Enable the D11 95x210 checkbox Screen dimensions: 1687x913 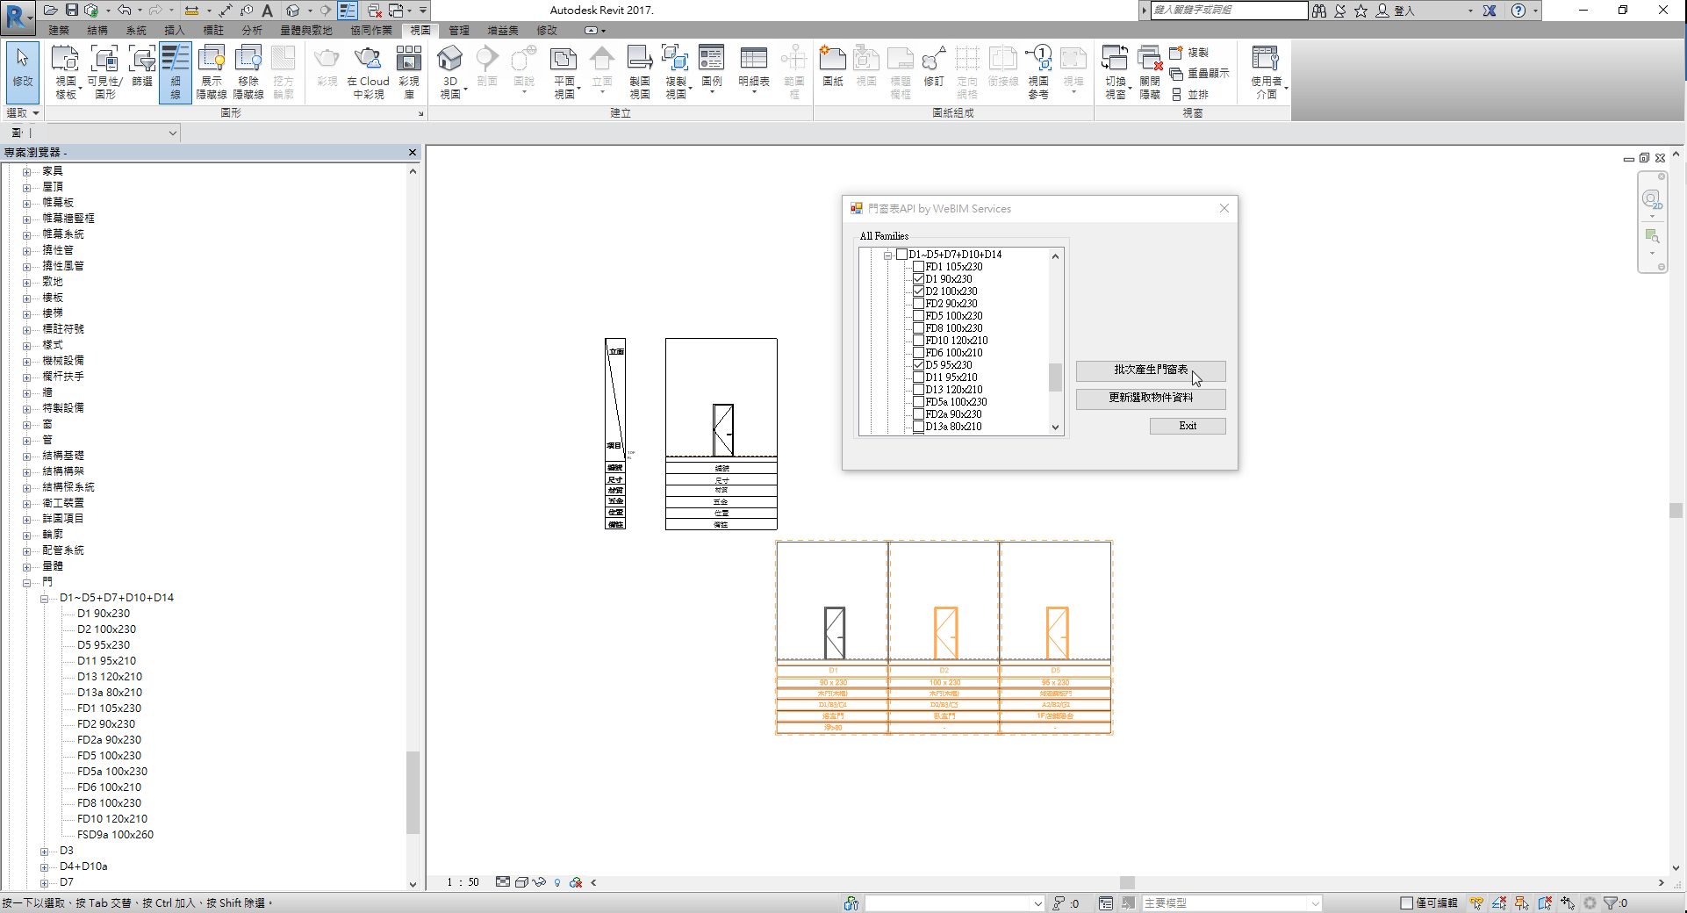[919, 377]
